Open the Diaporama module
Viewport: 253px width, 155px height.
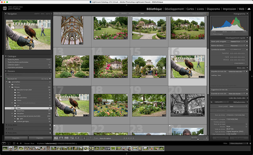(213, 9)
